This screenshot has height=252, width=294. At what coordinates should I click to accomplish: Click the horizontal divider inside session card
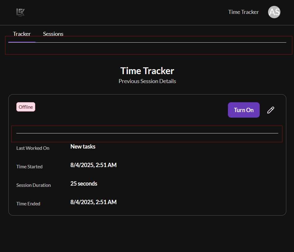tap(147, 133)
